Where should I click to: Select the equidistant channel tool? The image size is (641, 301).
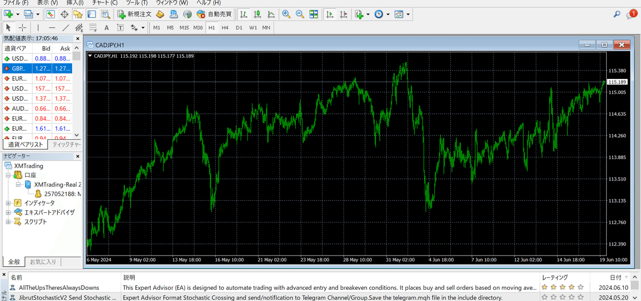(x=79, y=27)
